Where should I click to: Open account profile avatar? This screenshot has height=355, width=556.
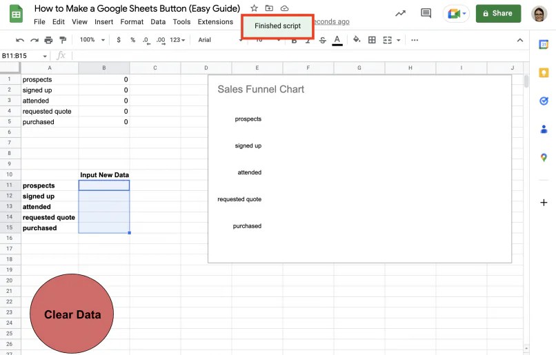539,14
